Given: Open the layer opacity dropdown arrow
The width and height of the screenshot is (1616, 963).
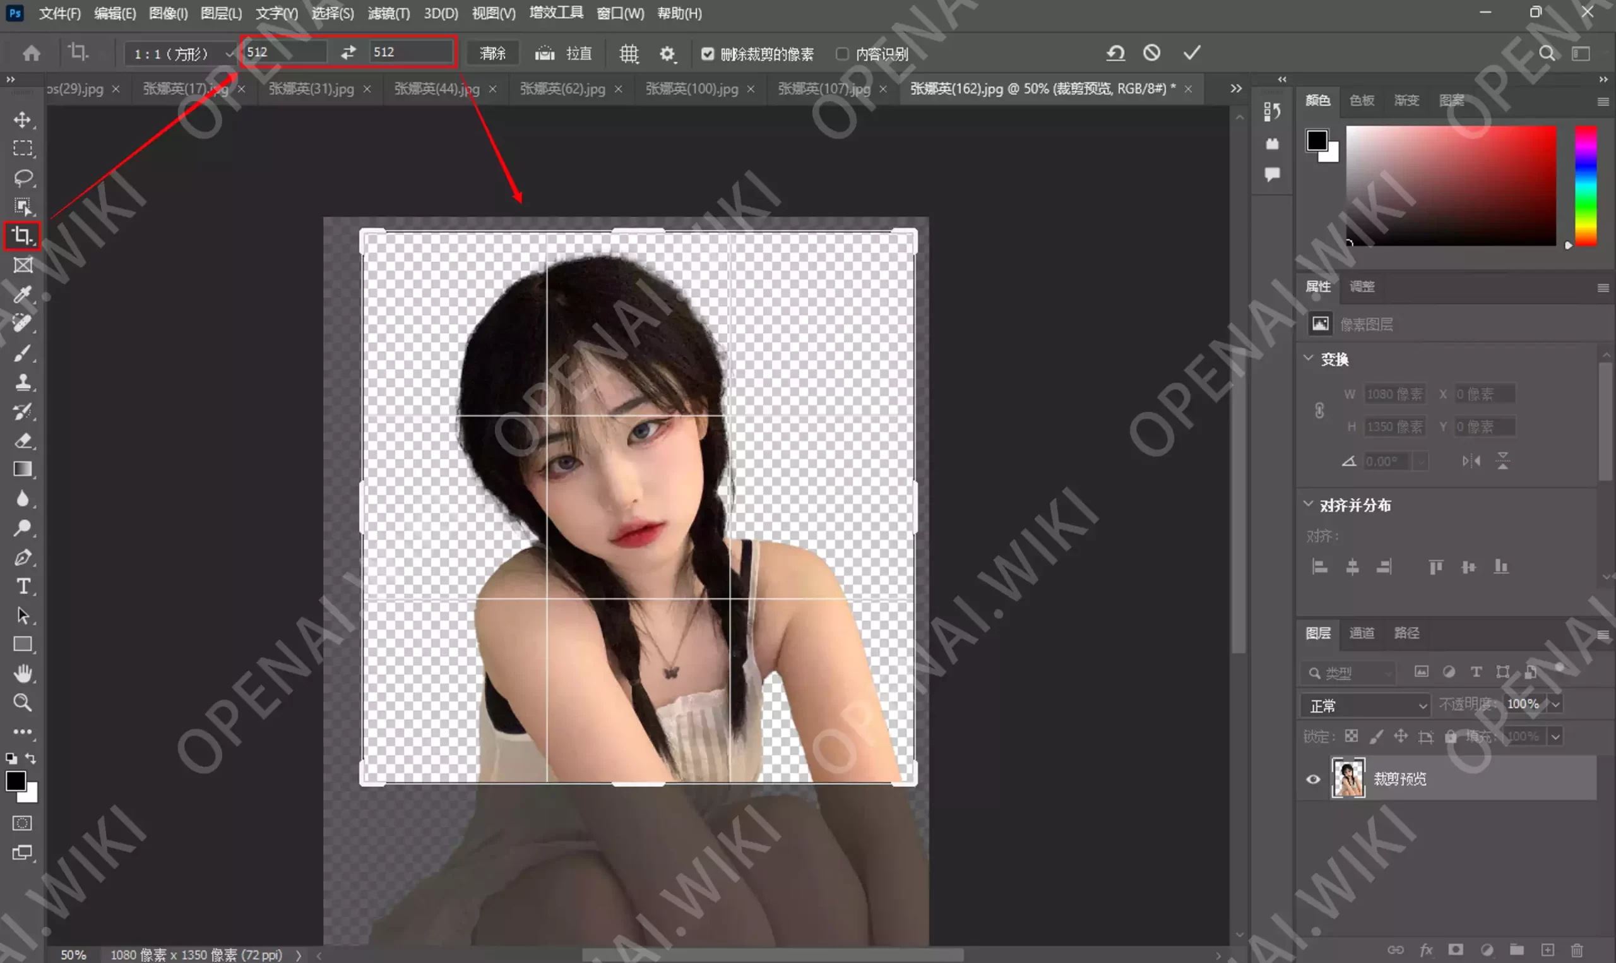Looking at the screenshot, I should [1555, 705].
